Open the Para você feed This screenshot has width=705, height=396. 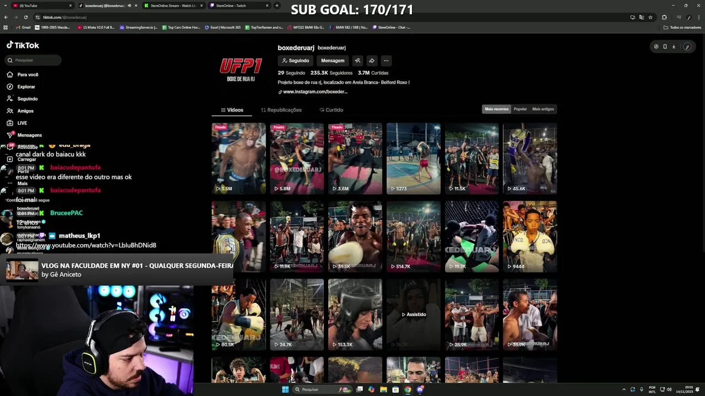[23, 75]
